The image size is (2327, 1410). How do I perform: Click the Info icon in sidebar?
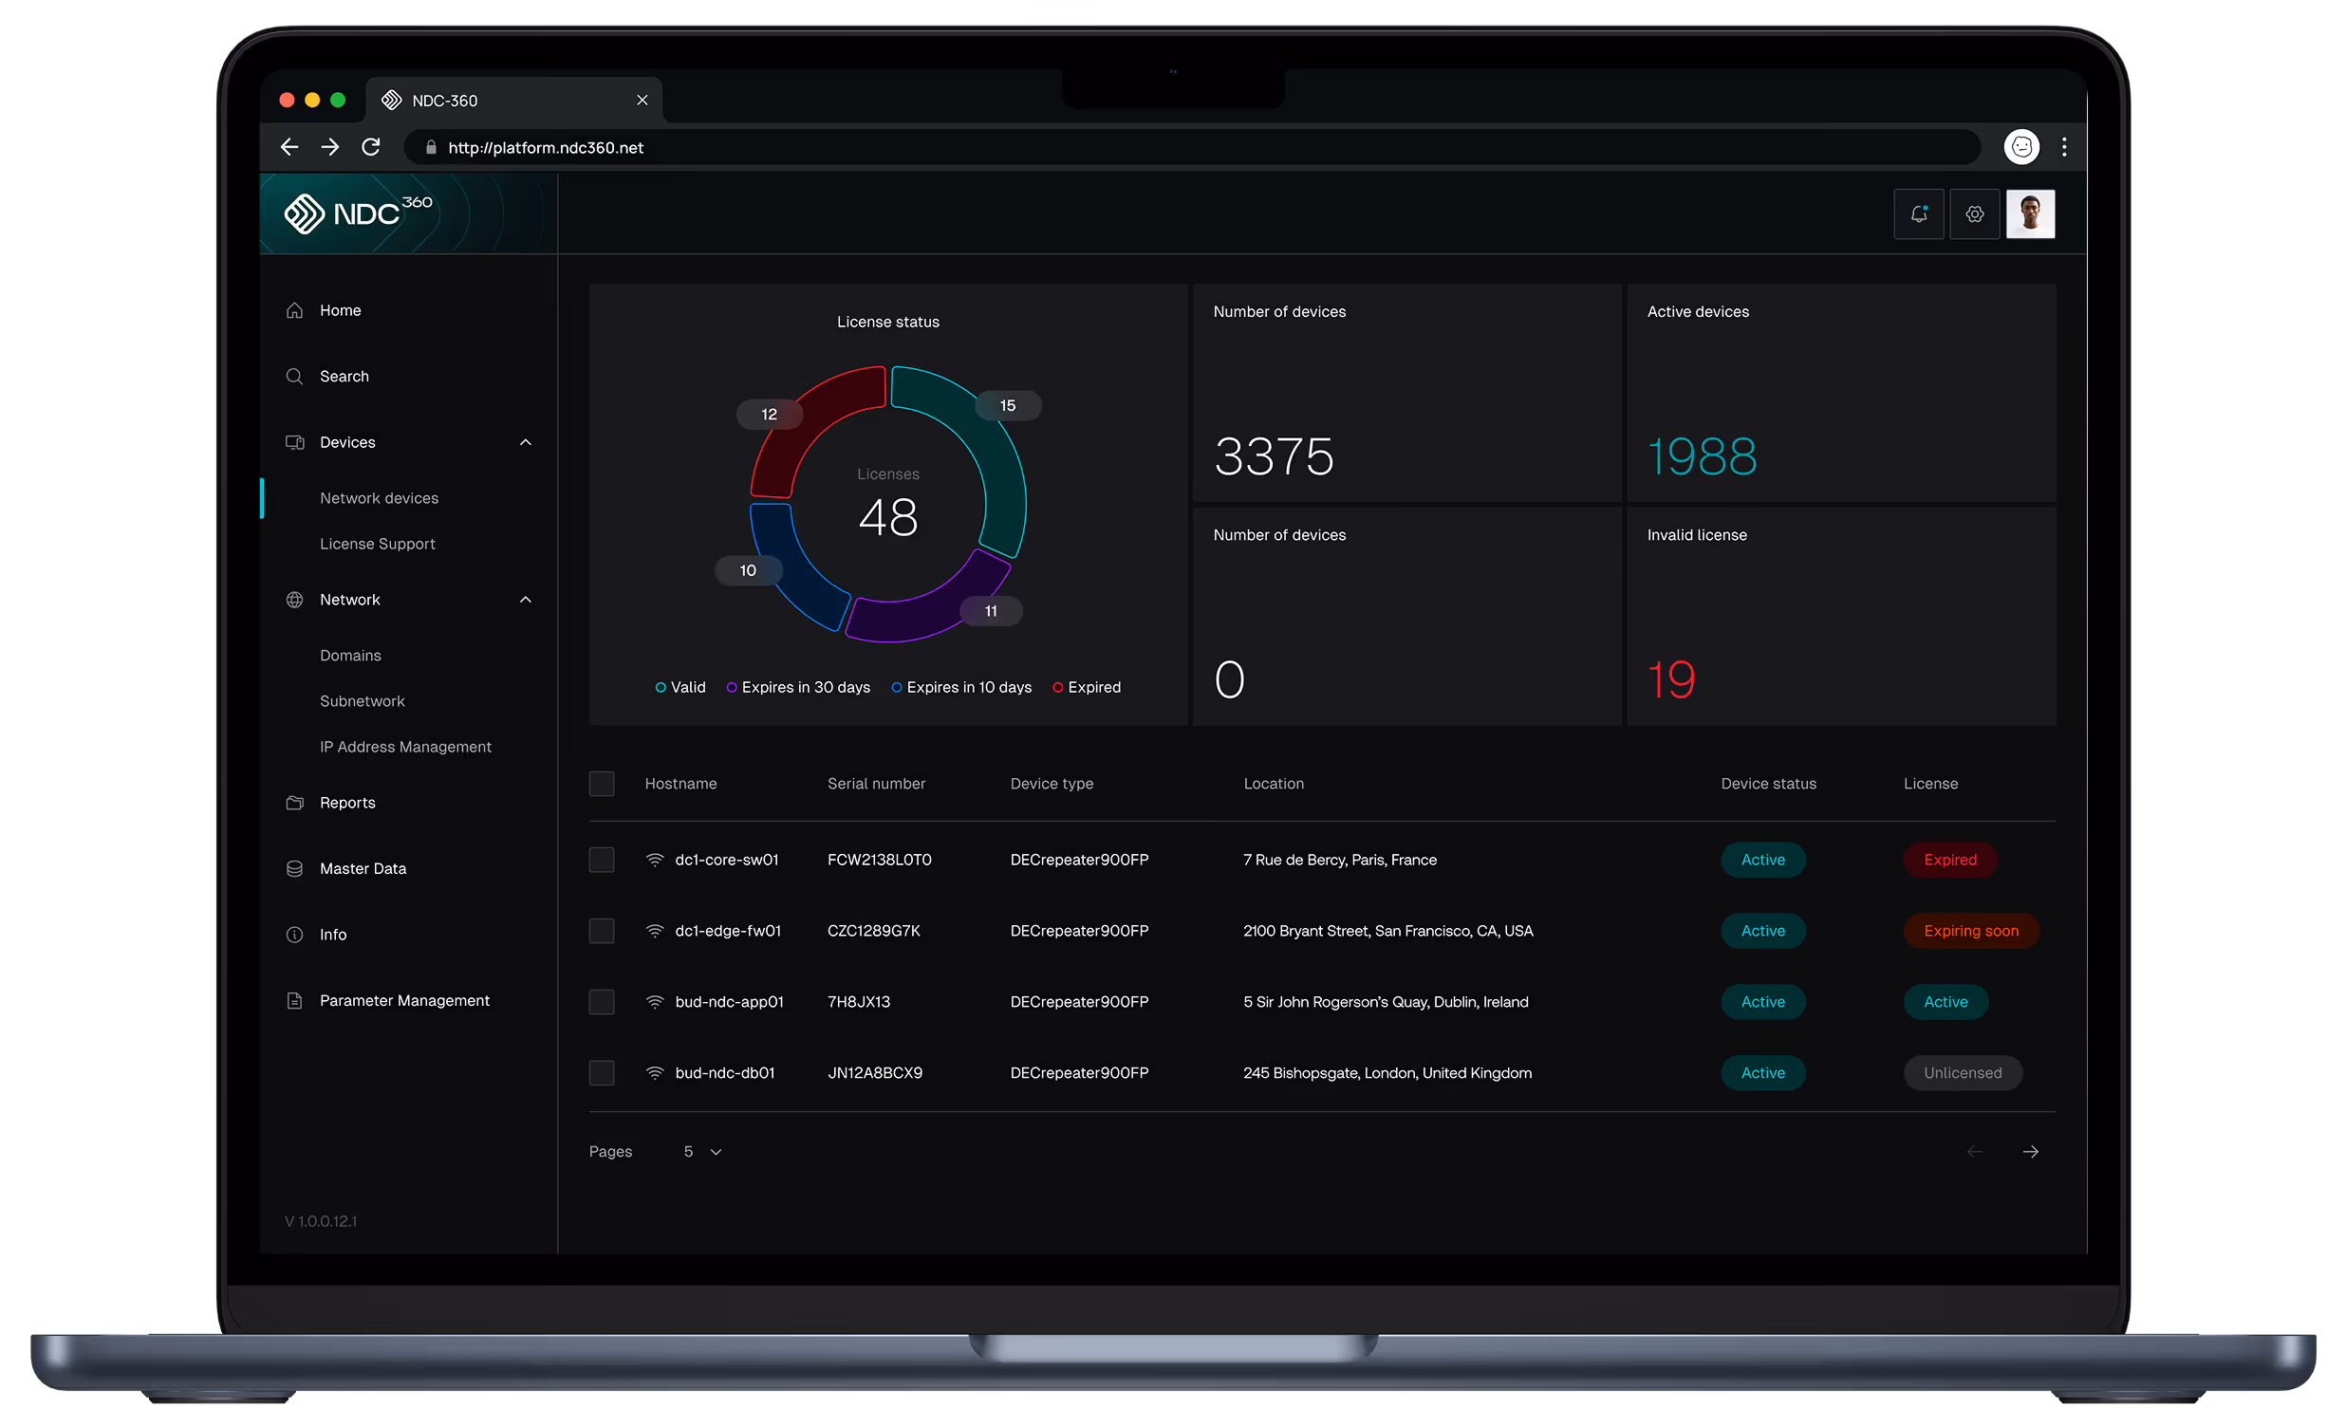coord(294,934)
